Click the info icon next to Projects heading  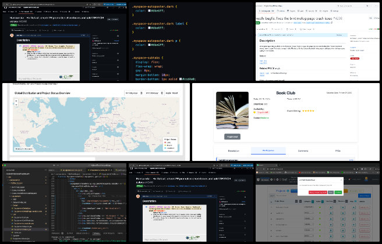(288, 191)
